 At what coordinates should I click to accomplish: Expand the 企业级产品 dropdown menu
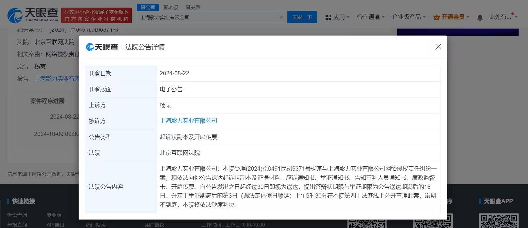click(x=409, y=17)
